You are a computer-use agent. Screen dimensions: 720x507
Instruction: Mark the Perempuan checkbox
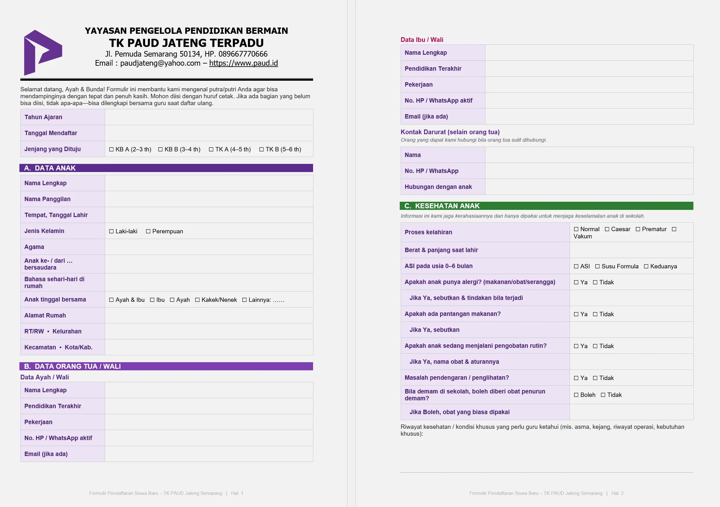pos(148,231)
